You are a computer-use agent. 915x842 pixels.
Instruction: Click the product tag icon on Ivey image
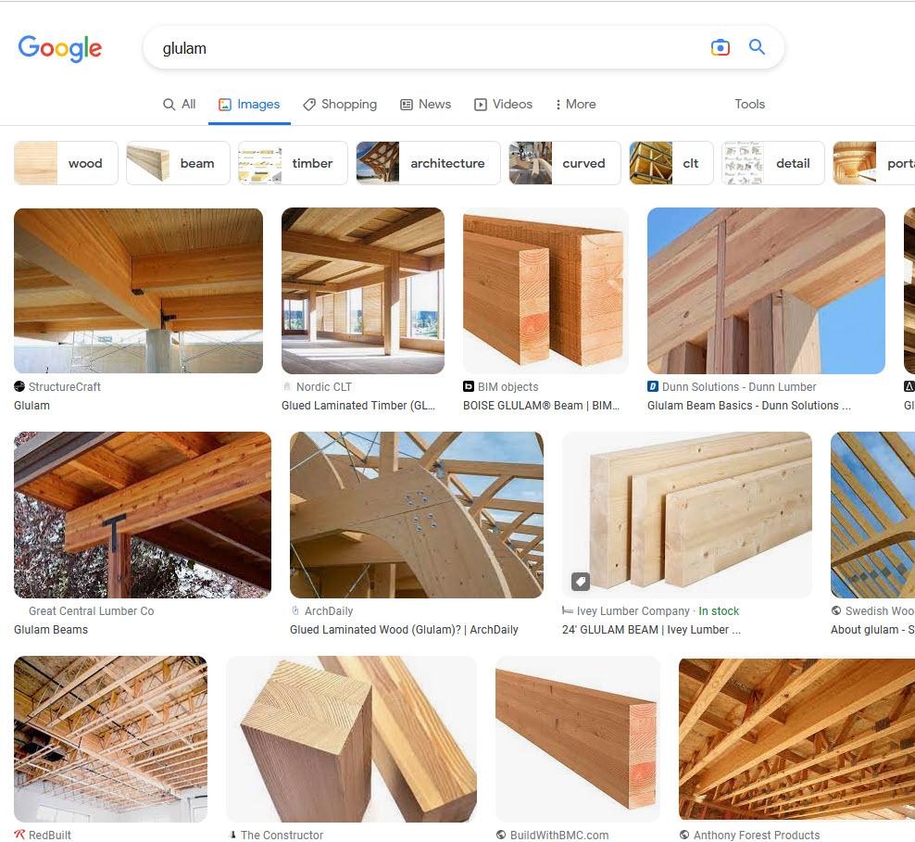click(x=580, y=582)
